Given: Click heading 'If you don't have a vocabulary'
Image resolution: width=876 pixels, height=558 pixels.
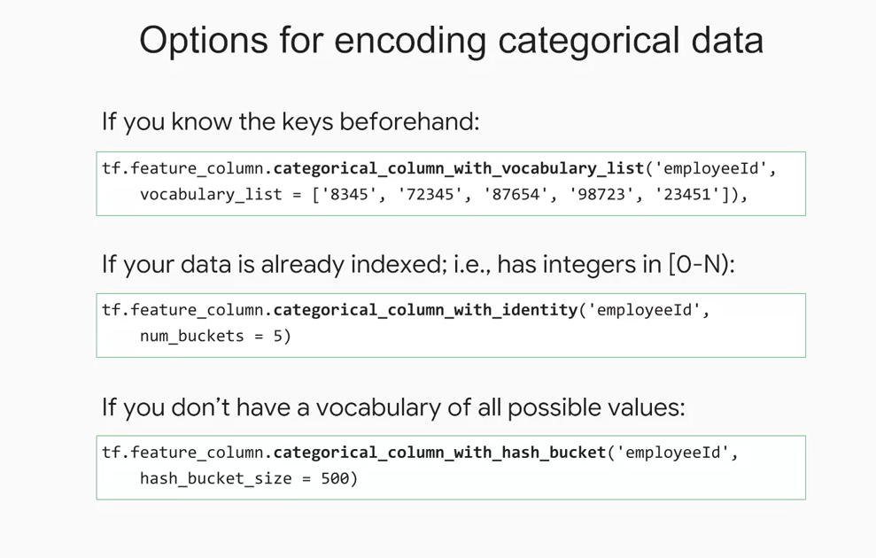Looking at the screenshot, I should (393, 407).
